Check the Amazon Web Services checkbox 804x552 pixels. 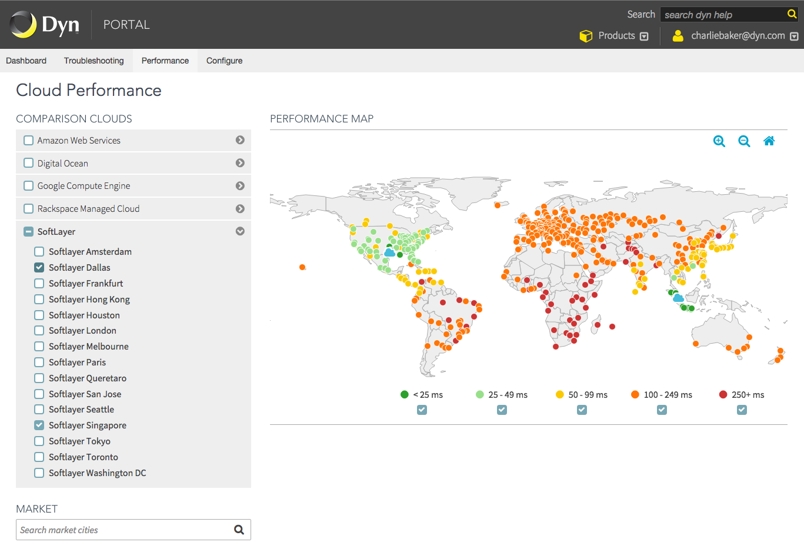[x=28, y=141]
